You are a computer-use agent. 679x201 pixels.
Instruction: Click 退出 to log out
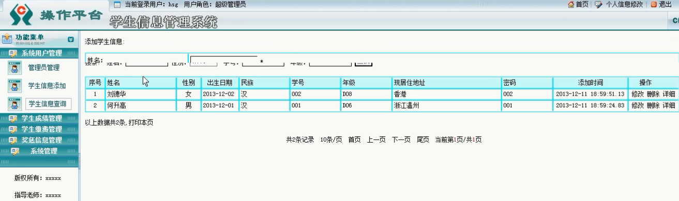[665, 4]
